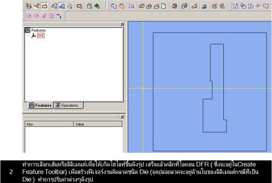Switch to the Operations tab
The image size is (272, 183).
68,105
